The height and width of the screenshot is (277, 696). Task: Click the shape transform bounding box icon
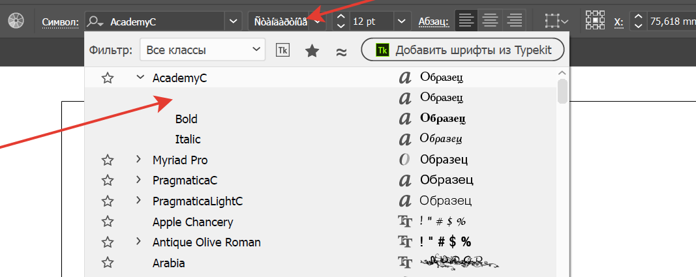(552, 21)
